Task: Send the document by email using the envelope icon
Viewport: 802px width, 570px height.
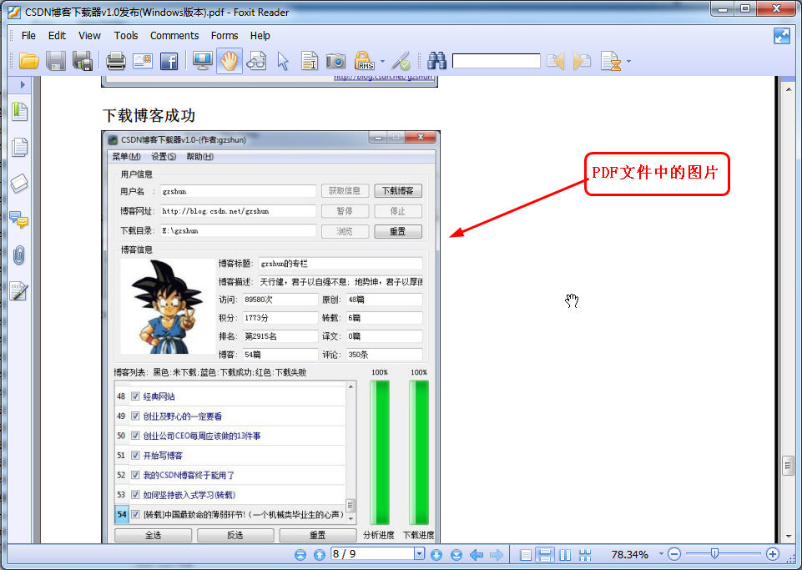Action: 143,62
